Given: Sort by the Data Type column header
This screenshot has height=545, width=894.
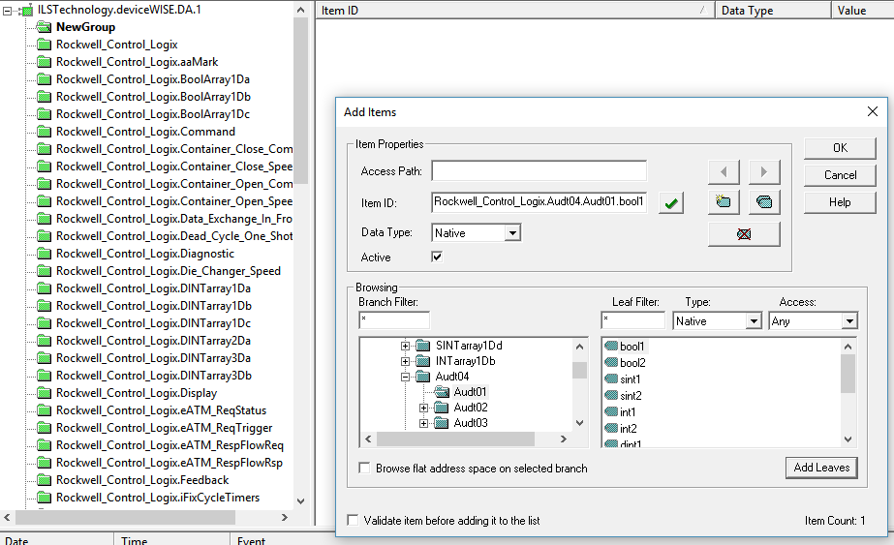Looking at the screenshot, I should click(772, 11).
